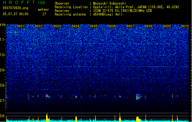Click the 0603 time marker
192x122 pixels.
57,26
